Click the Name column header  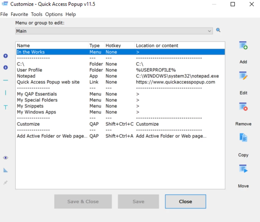(52, 46)
